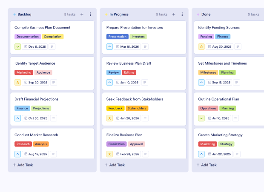Open description icon on Draft Financial Projections card
Viewport: 264px width, 192px height.
pos(53,118)
